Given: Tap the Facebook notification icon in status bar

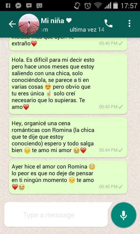Looking at the screenshot, I should (8, 6).
